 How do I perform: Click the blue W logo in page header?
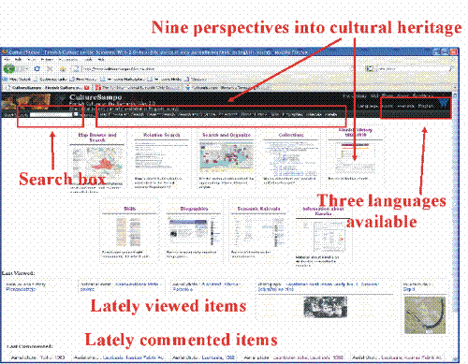point(444,103)
